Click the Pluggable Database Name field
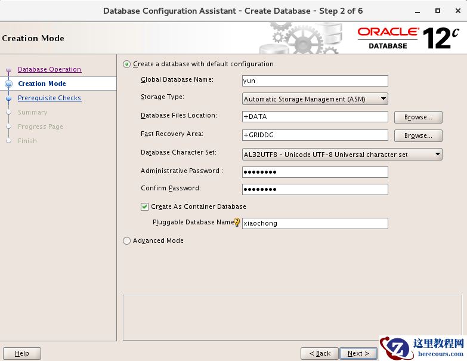The height and width of the screenshot is (361, 467). point(315,223)
